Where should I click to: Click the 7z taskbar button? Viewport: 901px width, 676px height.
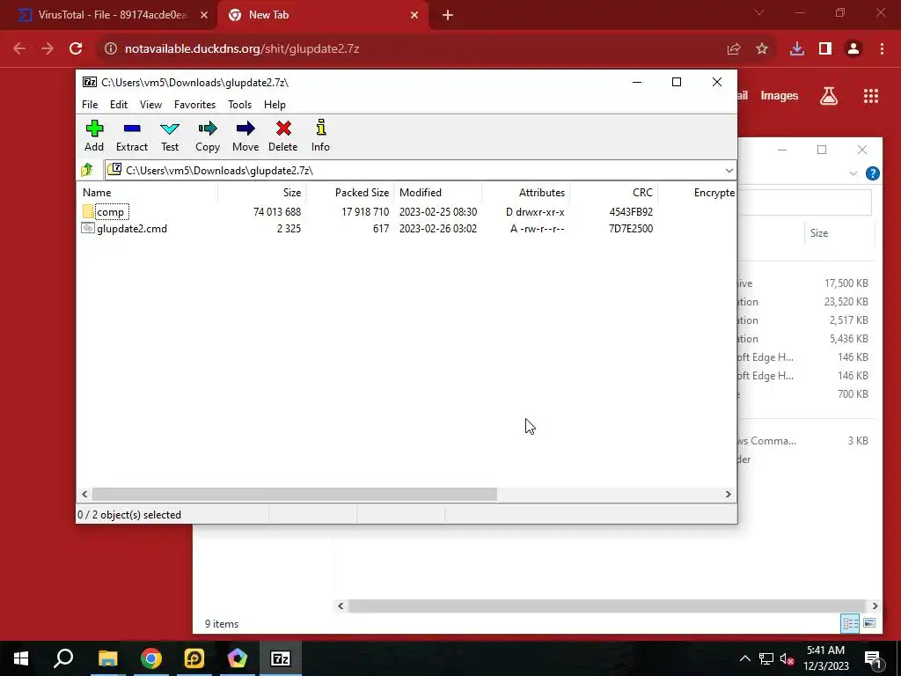(281, 658)
